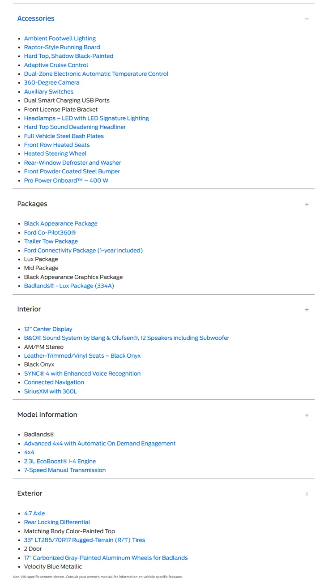Open the Trailer Tow Package link
Screen dimensions: 324x582
pos(51,241)
